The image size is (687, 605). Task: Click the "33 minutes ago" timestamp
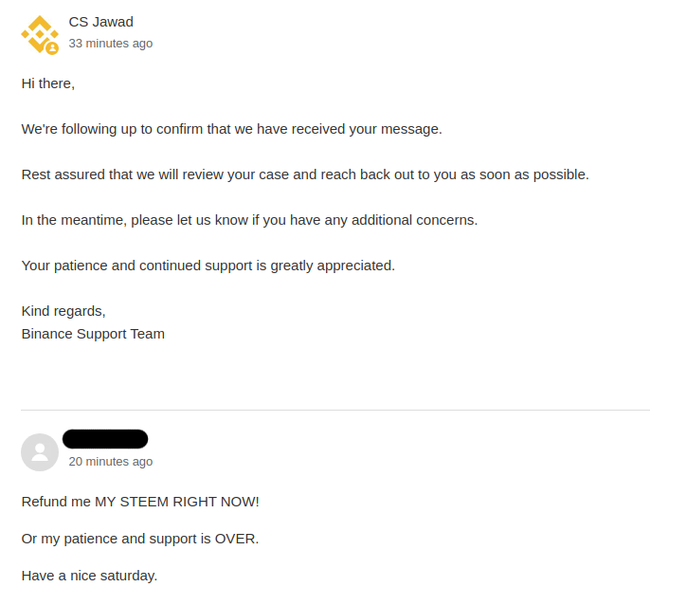point(110,44)
